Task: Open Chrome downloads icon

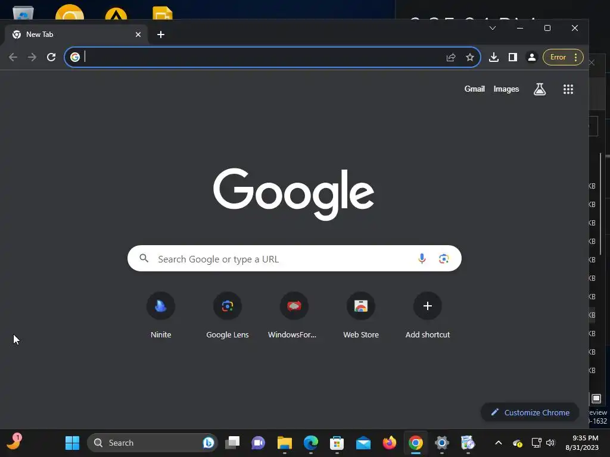Action: (x=494, y=57)
